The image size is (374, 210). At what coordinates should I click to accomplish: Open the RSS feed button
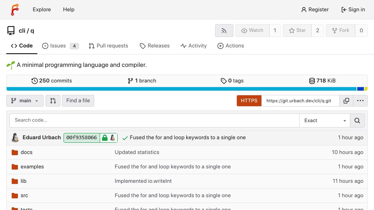(x=224, y=30)
